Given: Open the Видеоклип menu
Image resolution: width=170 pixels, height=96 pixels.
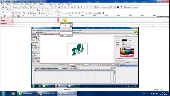Looking at the screenshot, I should click(28, 4).
